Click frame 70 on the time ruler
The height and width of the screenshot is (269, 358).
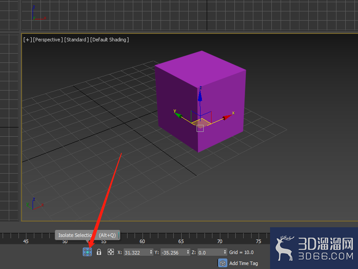coord(219,241)
